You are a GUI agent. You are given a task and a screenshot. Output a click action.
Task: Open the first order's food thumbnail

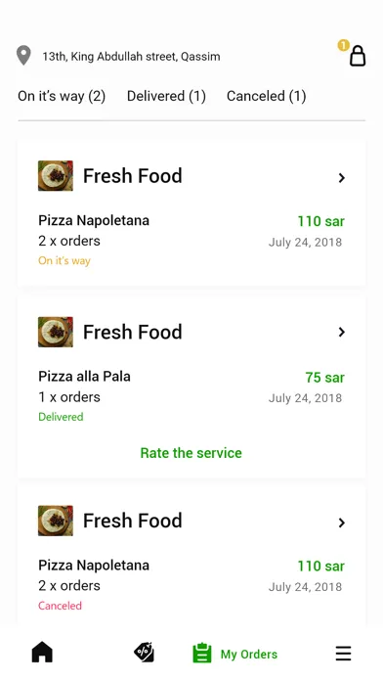tap(56, 176)
